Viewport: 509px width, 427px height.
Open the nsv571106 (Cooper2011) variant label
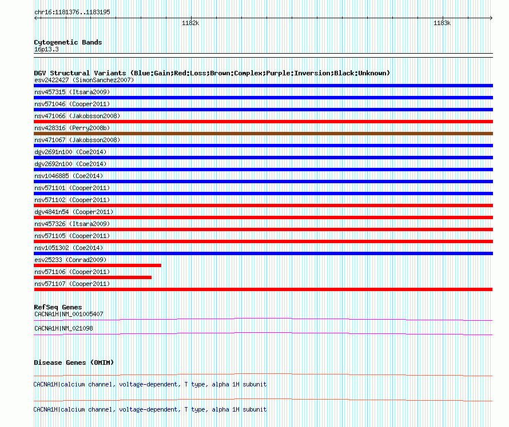72,272
